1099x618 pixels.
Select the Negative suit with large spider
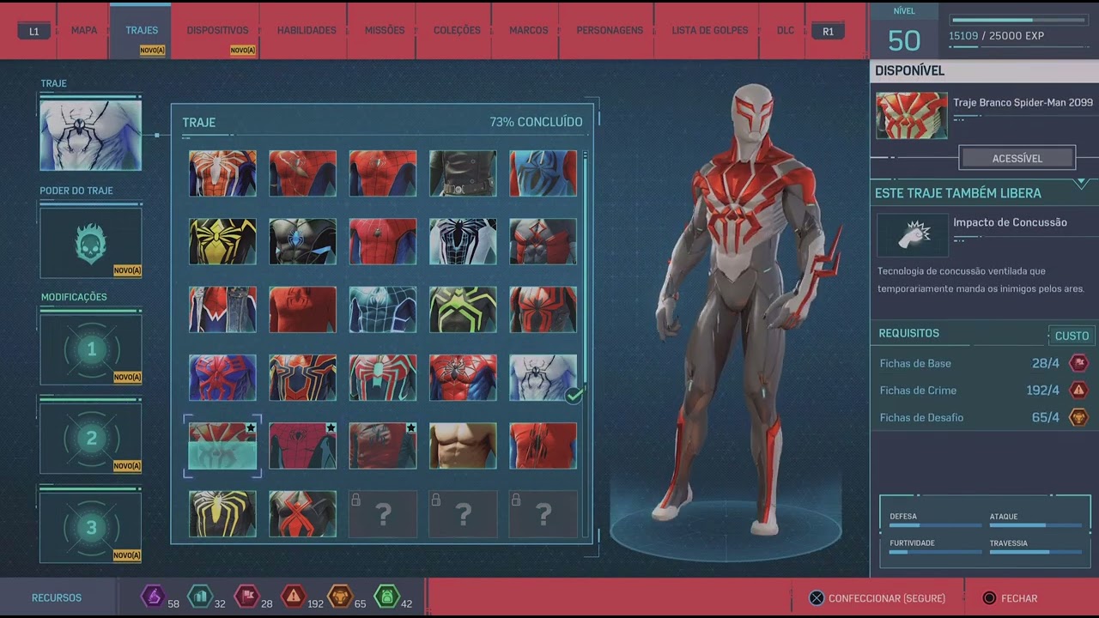click(463, 241)
